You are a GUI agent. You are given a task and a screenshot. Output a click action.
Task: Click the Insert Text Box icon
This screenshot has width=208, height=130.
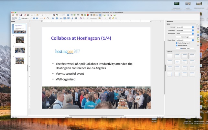tap(91, 15)
